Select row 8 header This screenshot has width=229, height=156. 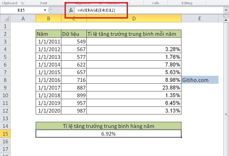click(6, 80)
